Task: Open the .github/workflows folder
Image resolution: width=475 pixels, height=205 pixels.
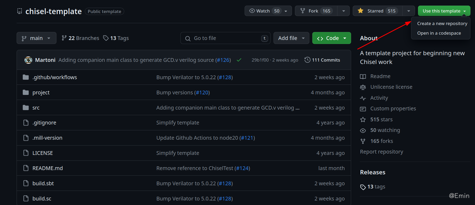Action: (55, 77)
